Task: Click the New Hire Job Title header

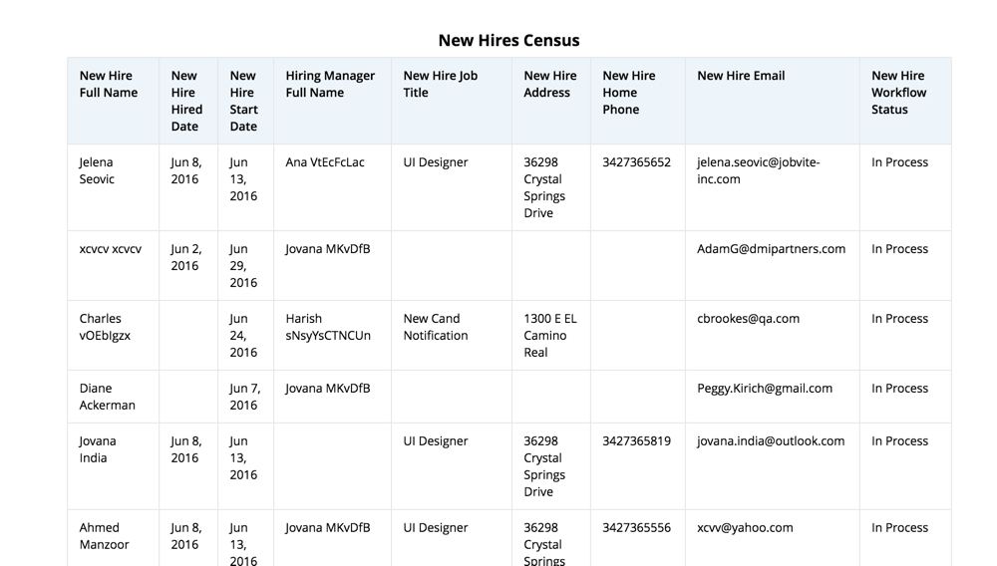Action: coord(440,84)
